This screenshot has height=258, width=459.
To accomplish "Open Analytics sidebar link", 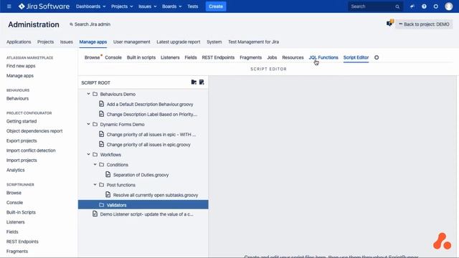I will [x=16, y=170].
